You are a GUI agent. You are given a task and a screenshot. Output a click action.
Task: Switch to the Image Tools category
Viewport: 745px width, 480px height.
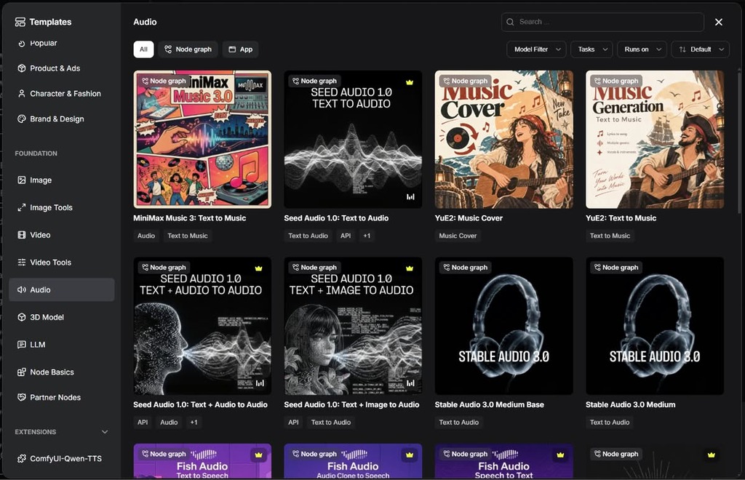(x=62, y=207)
